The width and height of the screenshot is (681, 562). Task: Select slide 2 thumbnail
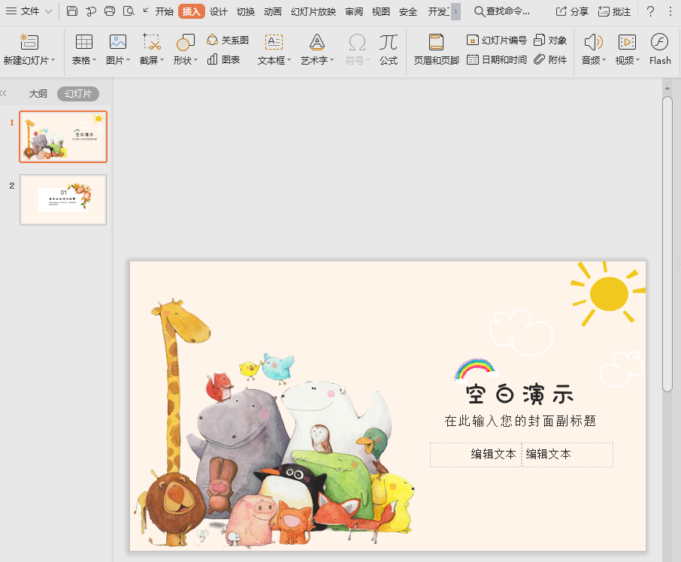63,200
